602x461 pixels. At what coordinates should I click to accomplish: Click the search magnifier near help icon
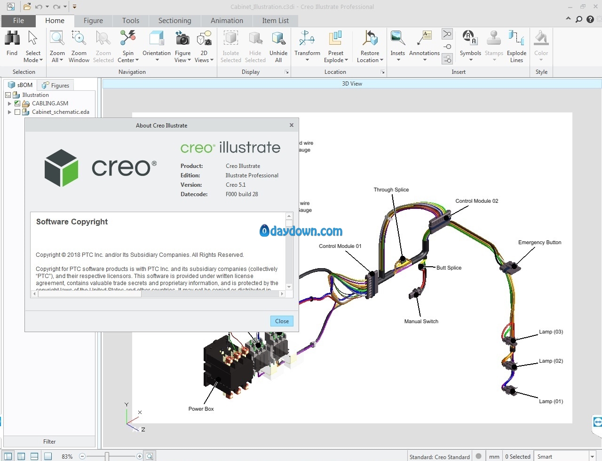pyautogui.click(x=579, y=19)
